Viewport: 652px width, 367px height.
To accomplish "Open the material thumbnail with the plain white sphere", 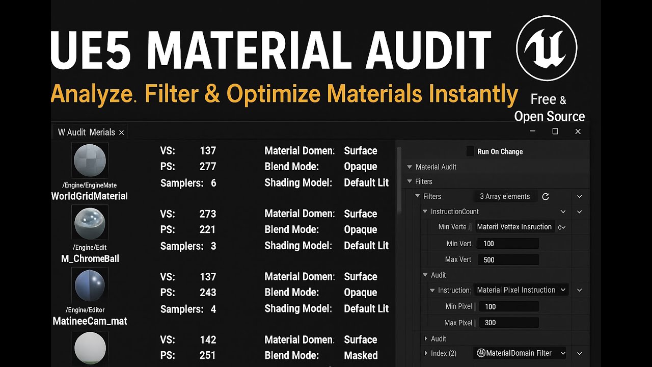I will (x=90, y=348).
